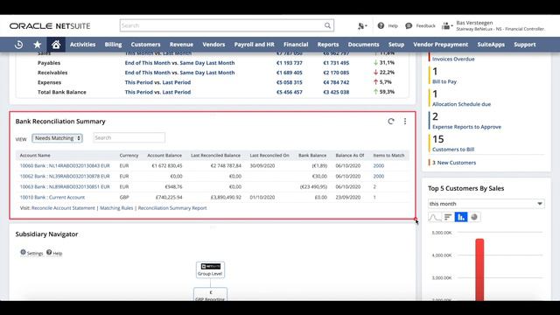The width and height of the screenshot is (560, 315).
Task: Open the Activities menu
Action: (x=82, y=45)
